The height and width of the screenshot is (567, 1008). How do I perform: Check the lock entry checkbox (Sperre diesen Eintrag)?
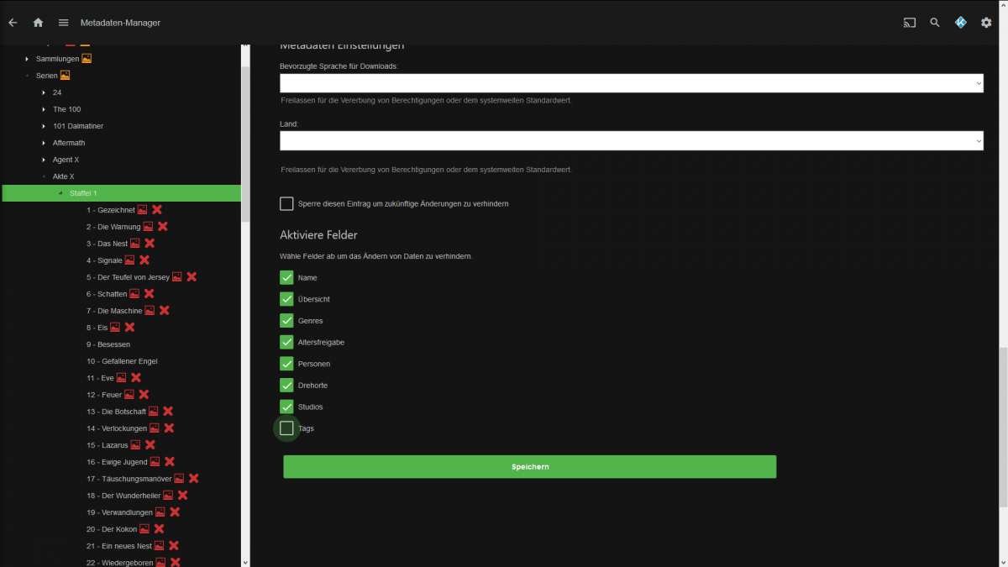click(x=286, y=204)
